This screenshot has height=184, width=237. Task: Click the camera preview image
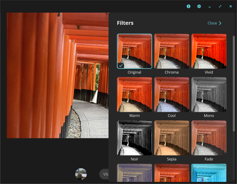(58, 75)
